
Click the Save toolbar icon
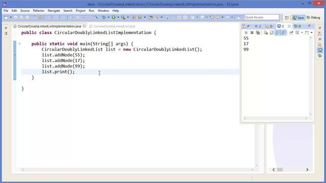[x=16, y=18]
